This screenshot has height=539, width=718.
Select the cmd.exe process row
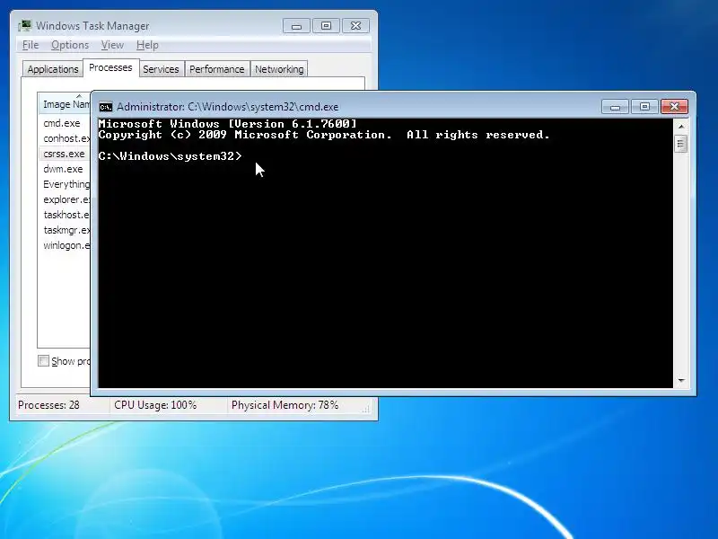(x=65, y=123)
